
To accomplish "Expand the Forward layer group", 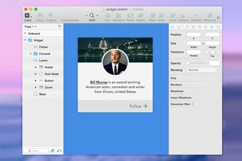I will (x=31, y=54).
